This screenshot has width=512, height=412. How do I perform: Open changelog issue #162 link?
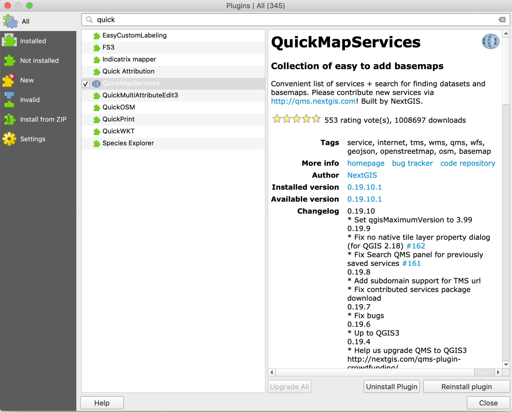coord(416,246)
